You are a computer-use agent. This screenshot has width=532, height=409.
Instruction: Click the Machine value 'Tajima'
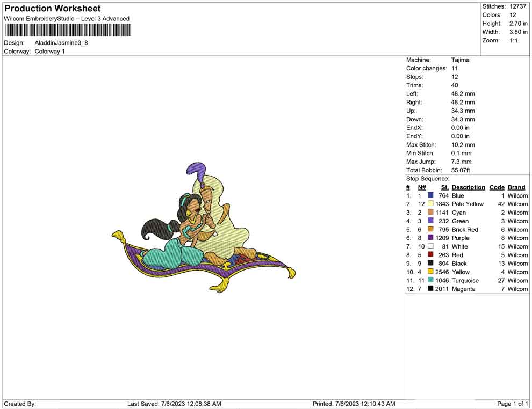(460, 60)
